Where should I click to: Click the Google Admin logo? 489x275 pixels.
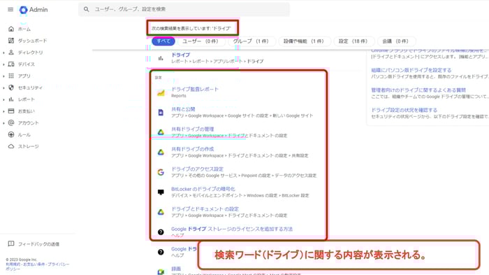pos(34,10)
